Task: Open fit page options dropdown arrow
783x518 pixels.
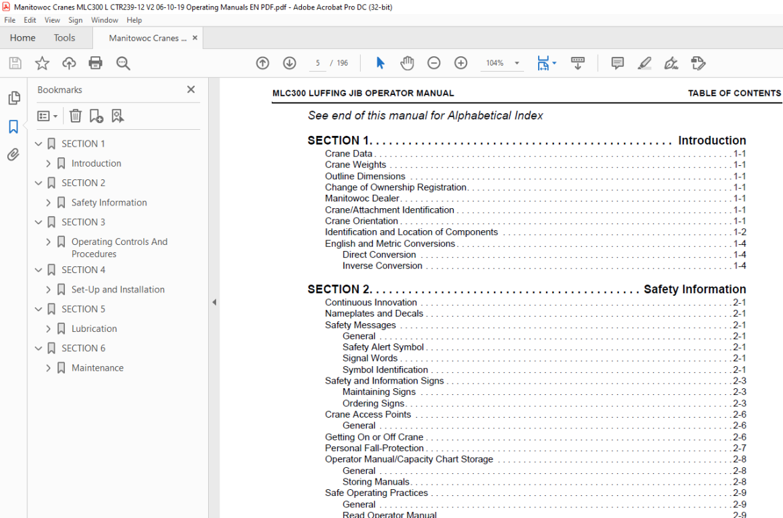Action: [554, 63]
